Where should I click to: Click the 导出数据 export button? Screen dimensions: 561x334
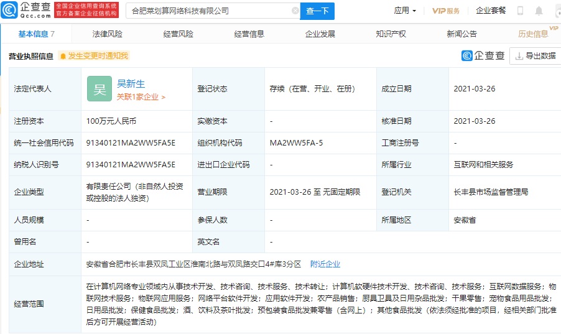click(535, 56)
